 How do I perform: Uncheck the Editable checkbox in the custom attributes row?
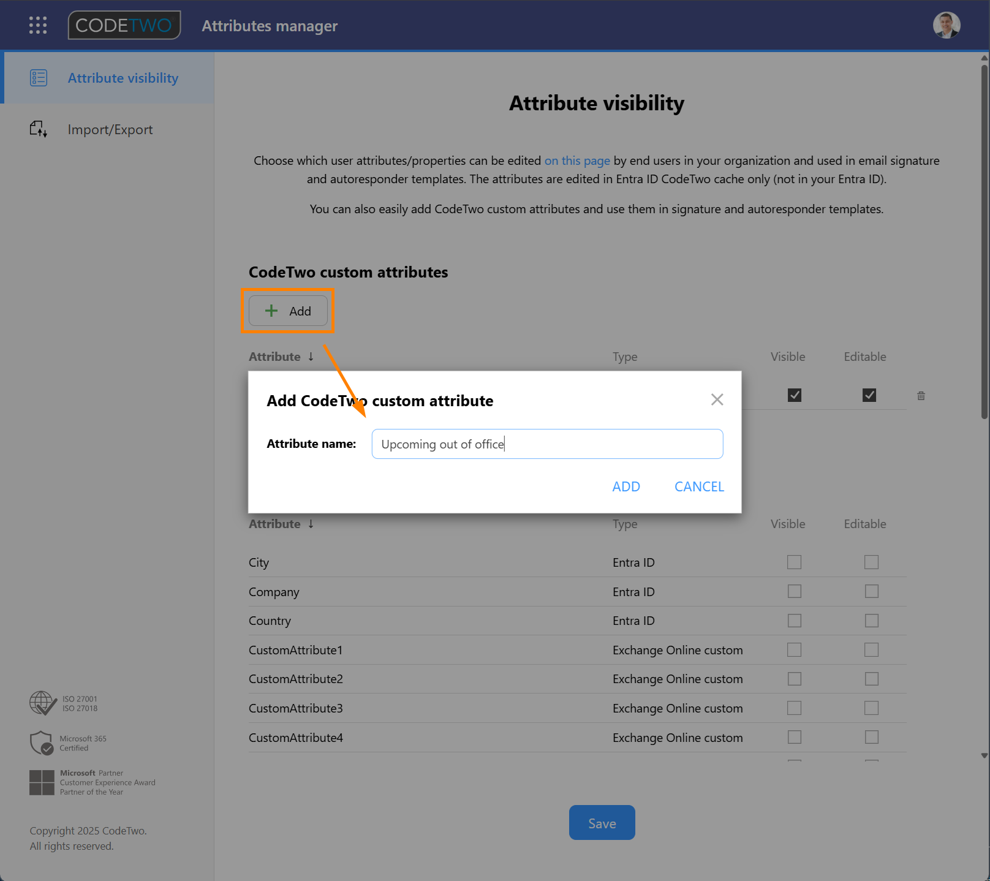coord(869,395)
